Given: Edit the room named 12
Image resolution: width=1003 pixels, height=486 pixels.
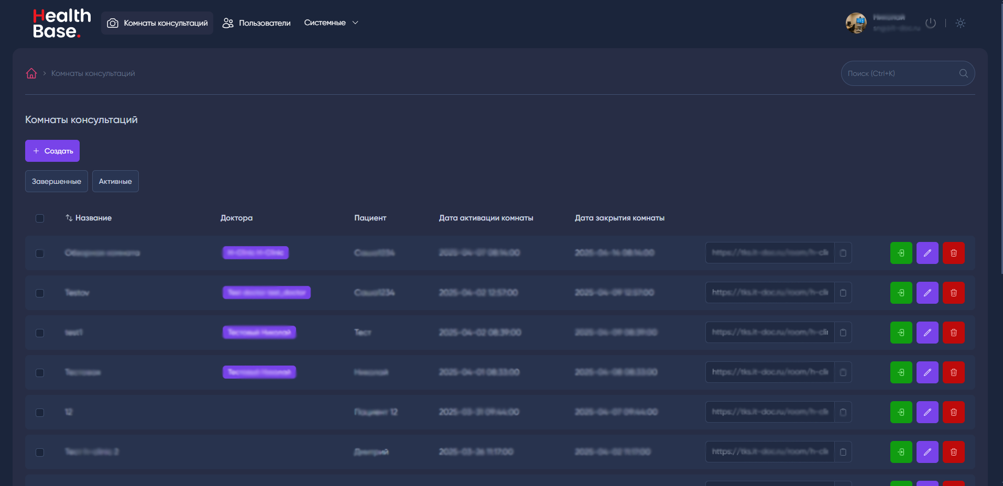Looking at the screenshot, I should 928,412.
